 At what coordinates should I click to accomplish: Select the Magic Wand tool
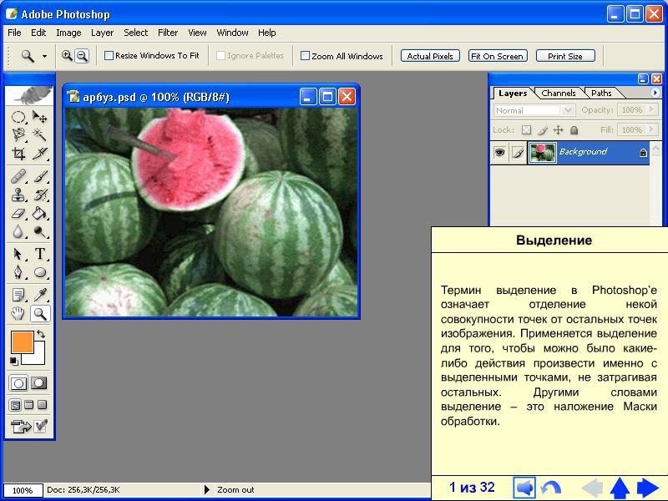point(39,135)
